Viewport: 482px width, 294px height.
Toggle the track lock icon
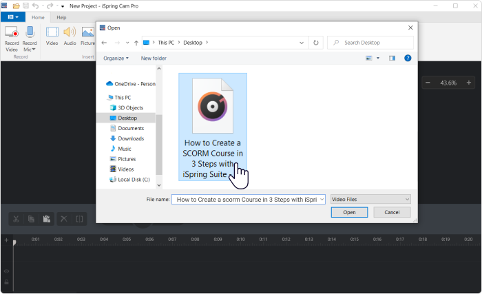(6, 282)
